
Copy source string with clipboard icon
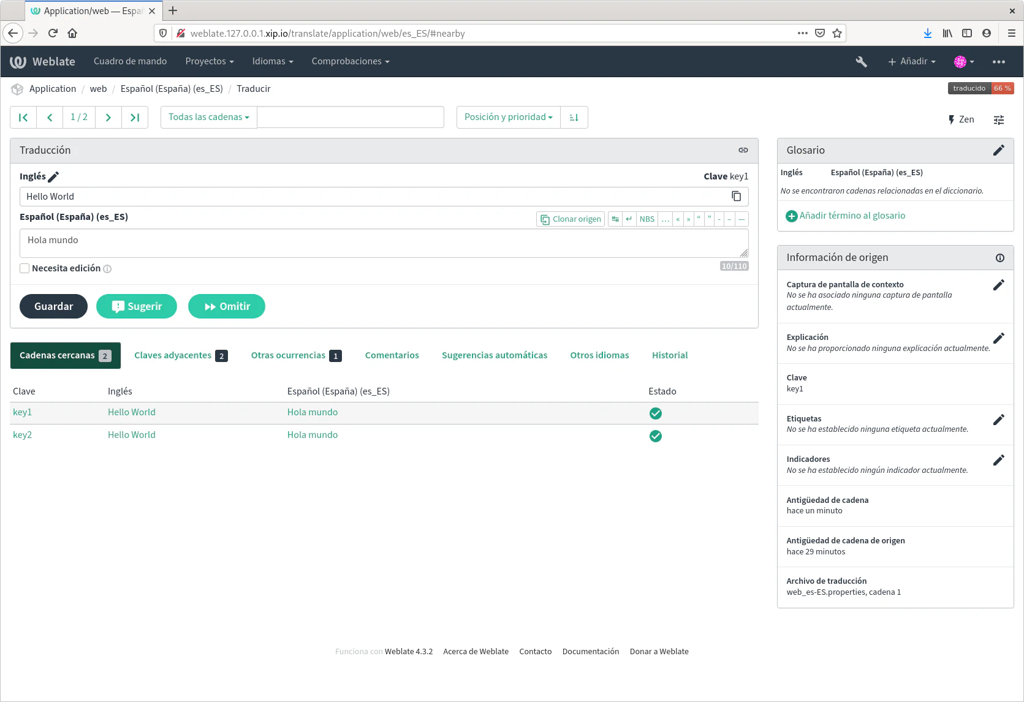point(736,196)
